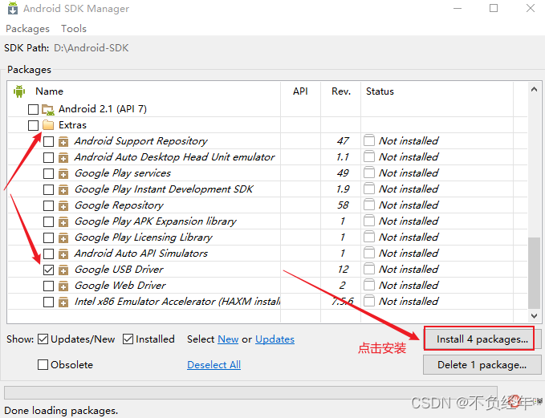Click the Rev. column header
This screenshot has height=418, width=545.
tap(341, 91)
